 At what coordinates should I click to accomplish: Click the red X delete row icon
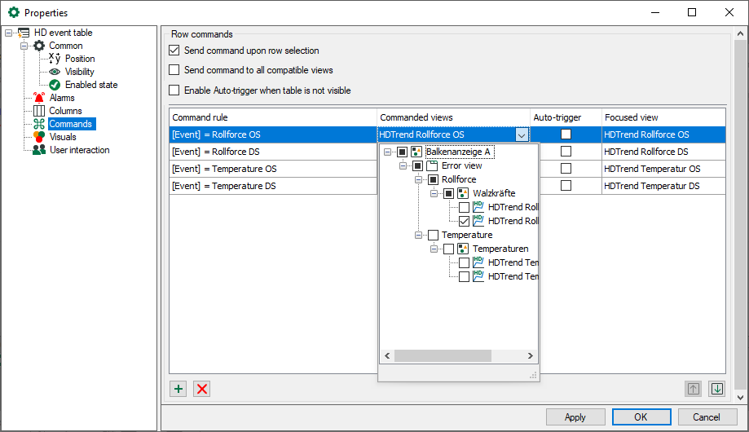click(202, 389)
